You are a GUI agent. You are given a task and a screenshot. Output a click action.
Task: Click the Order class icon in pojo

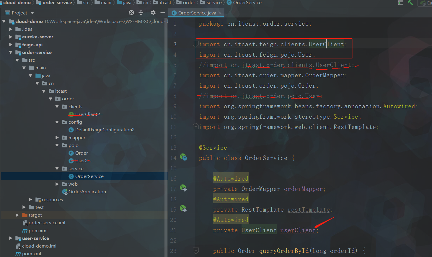pos(71,153)
